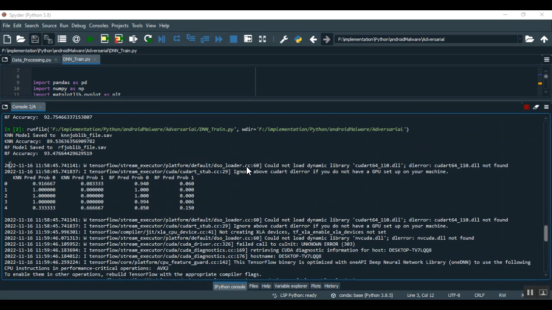Viewport: 552px width, 310px height.
Task: Clear the console with eraser icon
Action: [536, 107]
